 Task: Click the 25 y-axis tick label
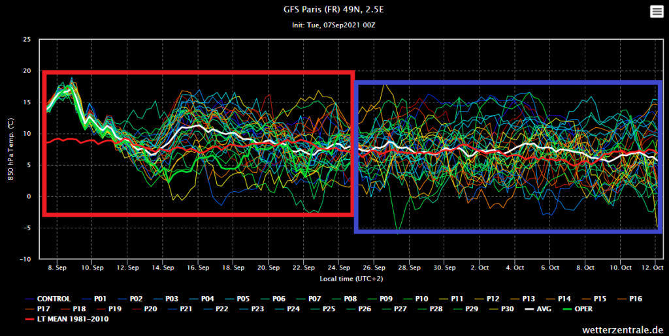27,40
